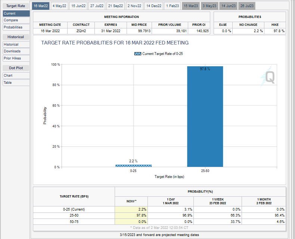Click the NOW column header
Viewport: 295px width, 239px height.
coord(131,201)
